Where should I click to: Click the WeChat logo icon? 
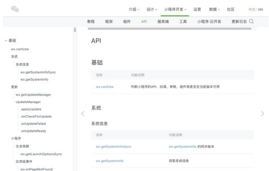click(15, 9)
